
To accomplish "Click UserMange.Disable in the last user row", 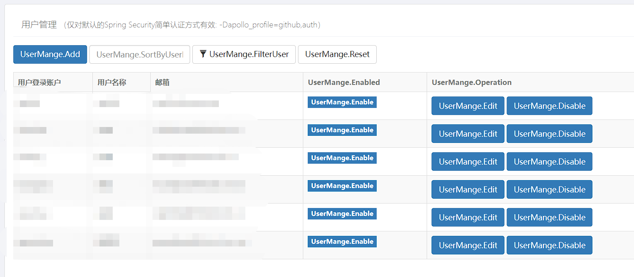I will pyautogui.click(x=550, y=245).
